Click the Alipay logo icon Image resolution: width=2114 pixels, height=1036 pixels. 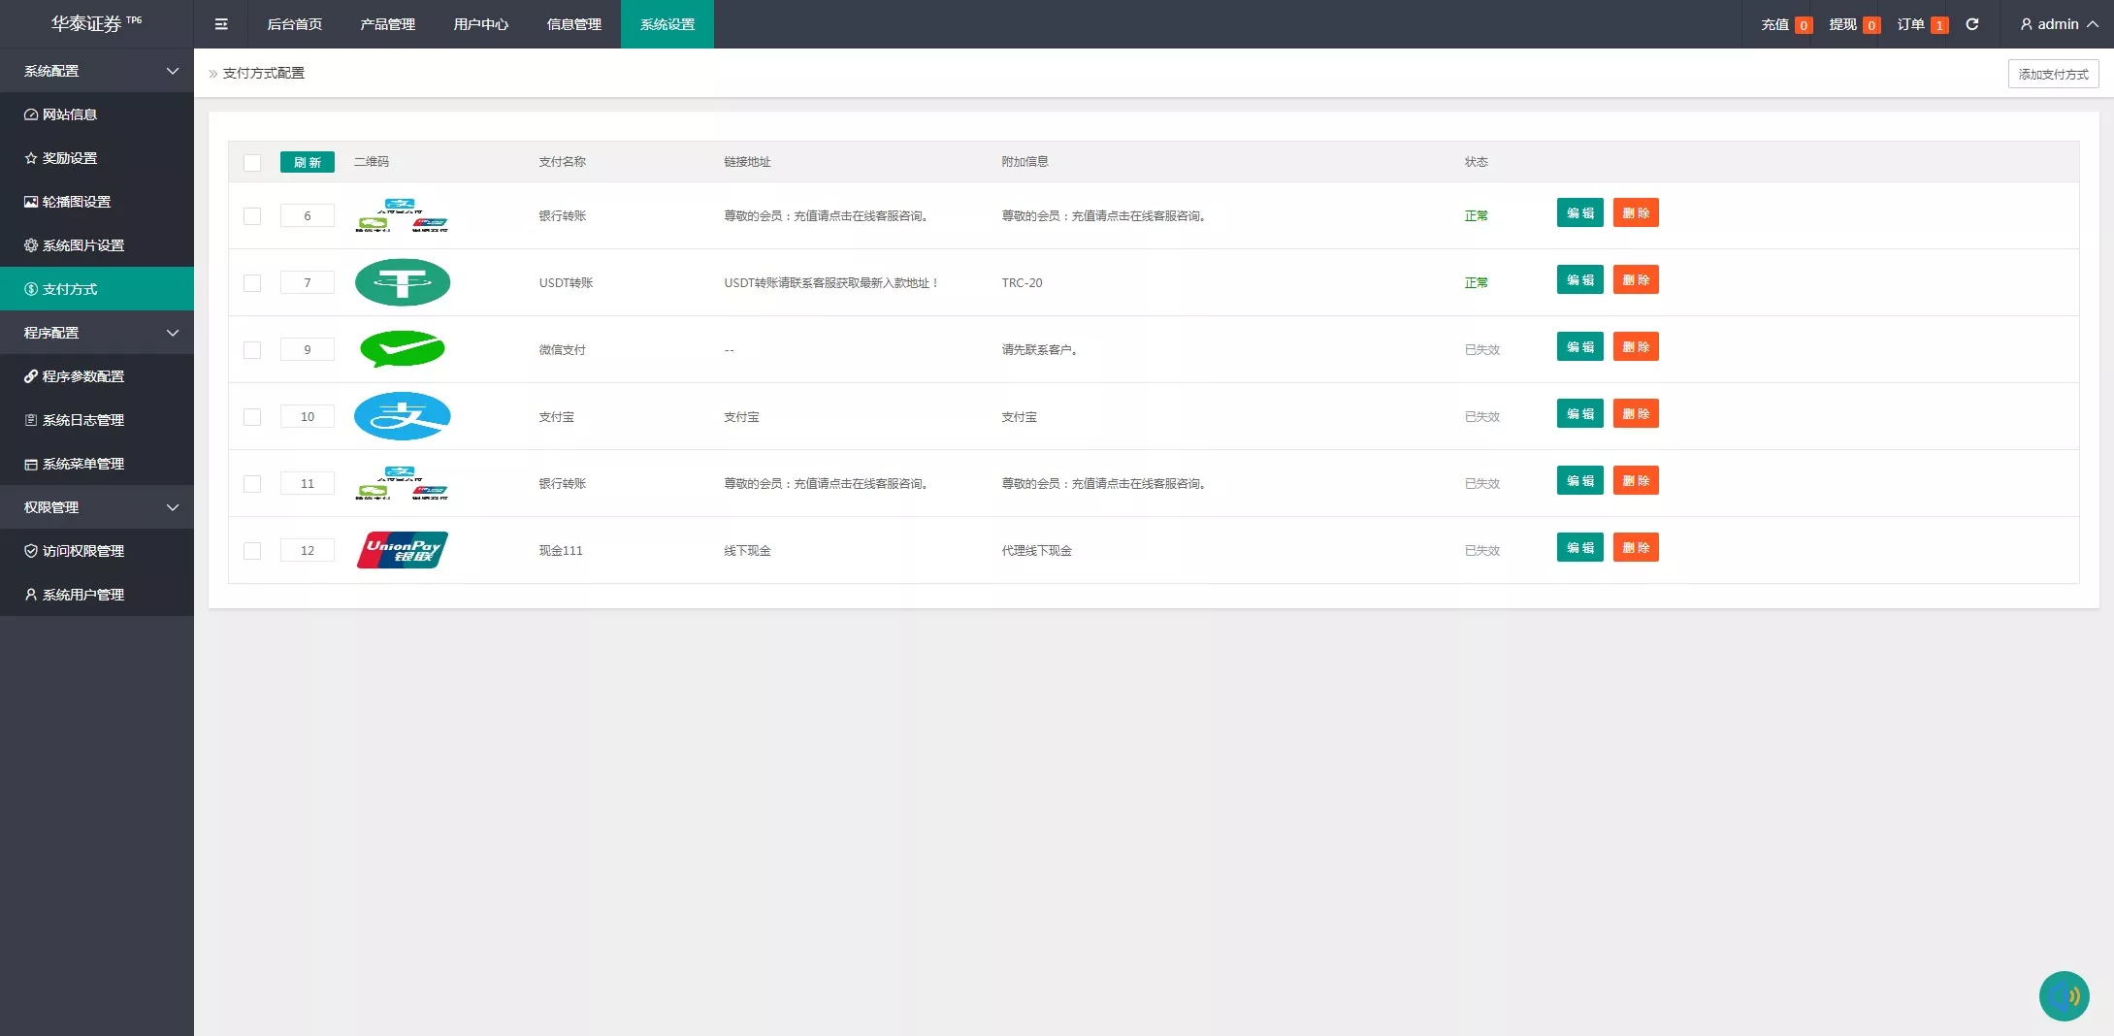tap(403, 416)
